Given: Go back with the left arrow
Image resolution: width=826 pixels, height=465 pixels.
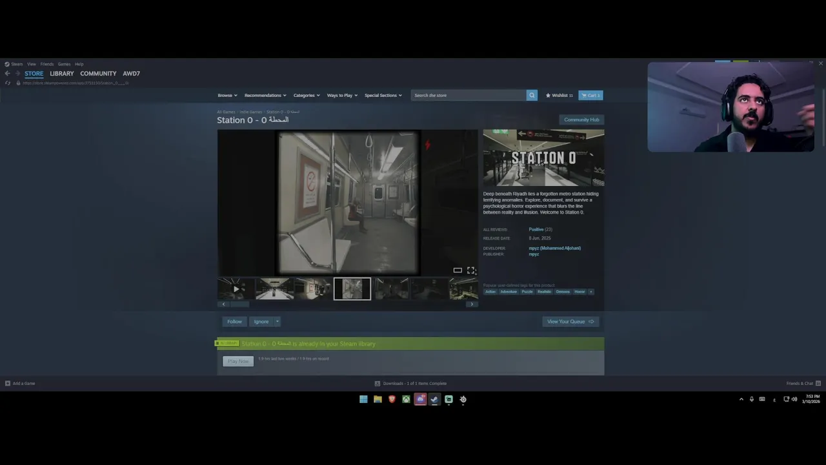Looking at the screenshot, I should pos(7,74).
